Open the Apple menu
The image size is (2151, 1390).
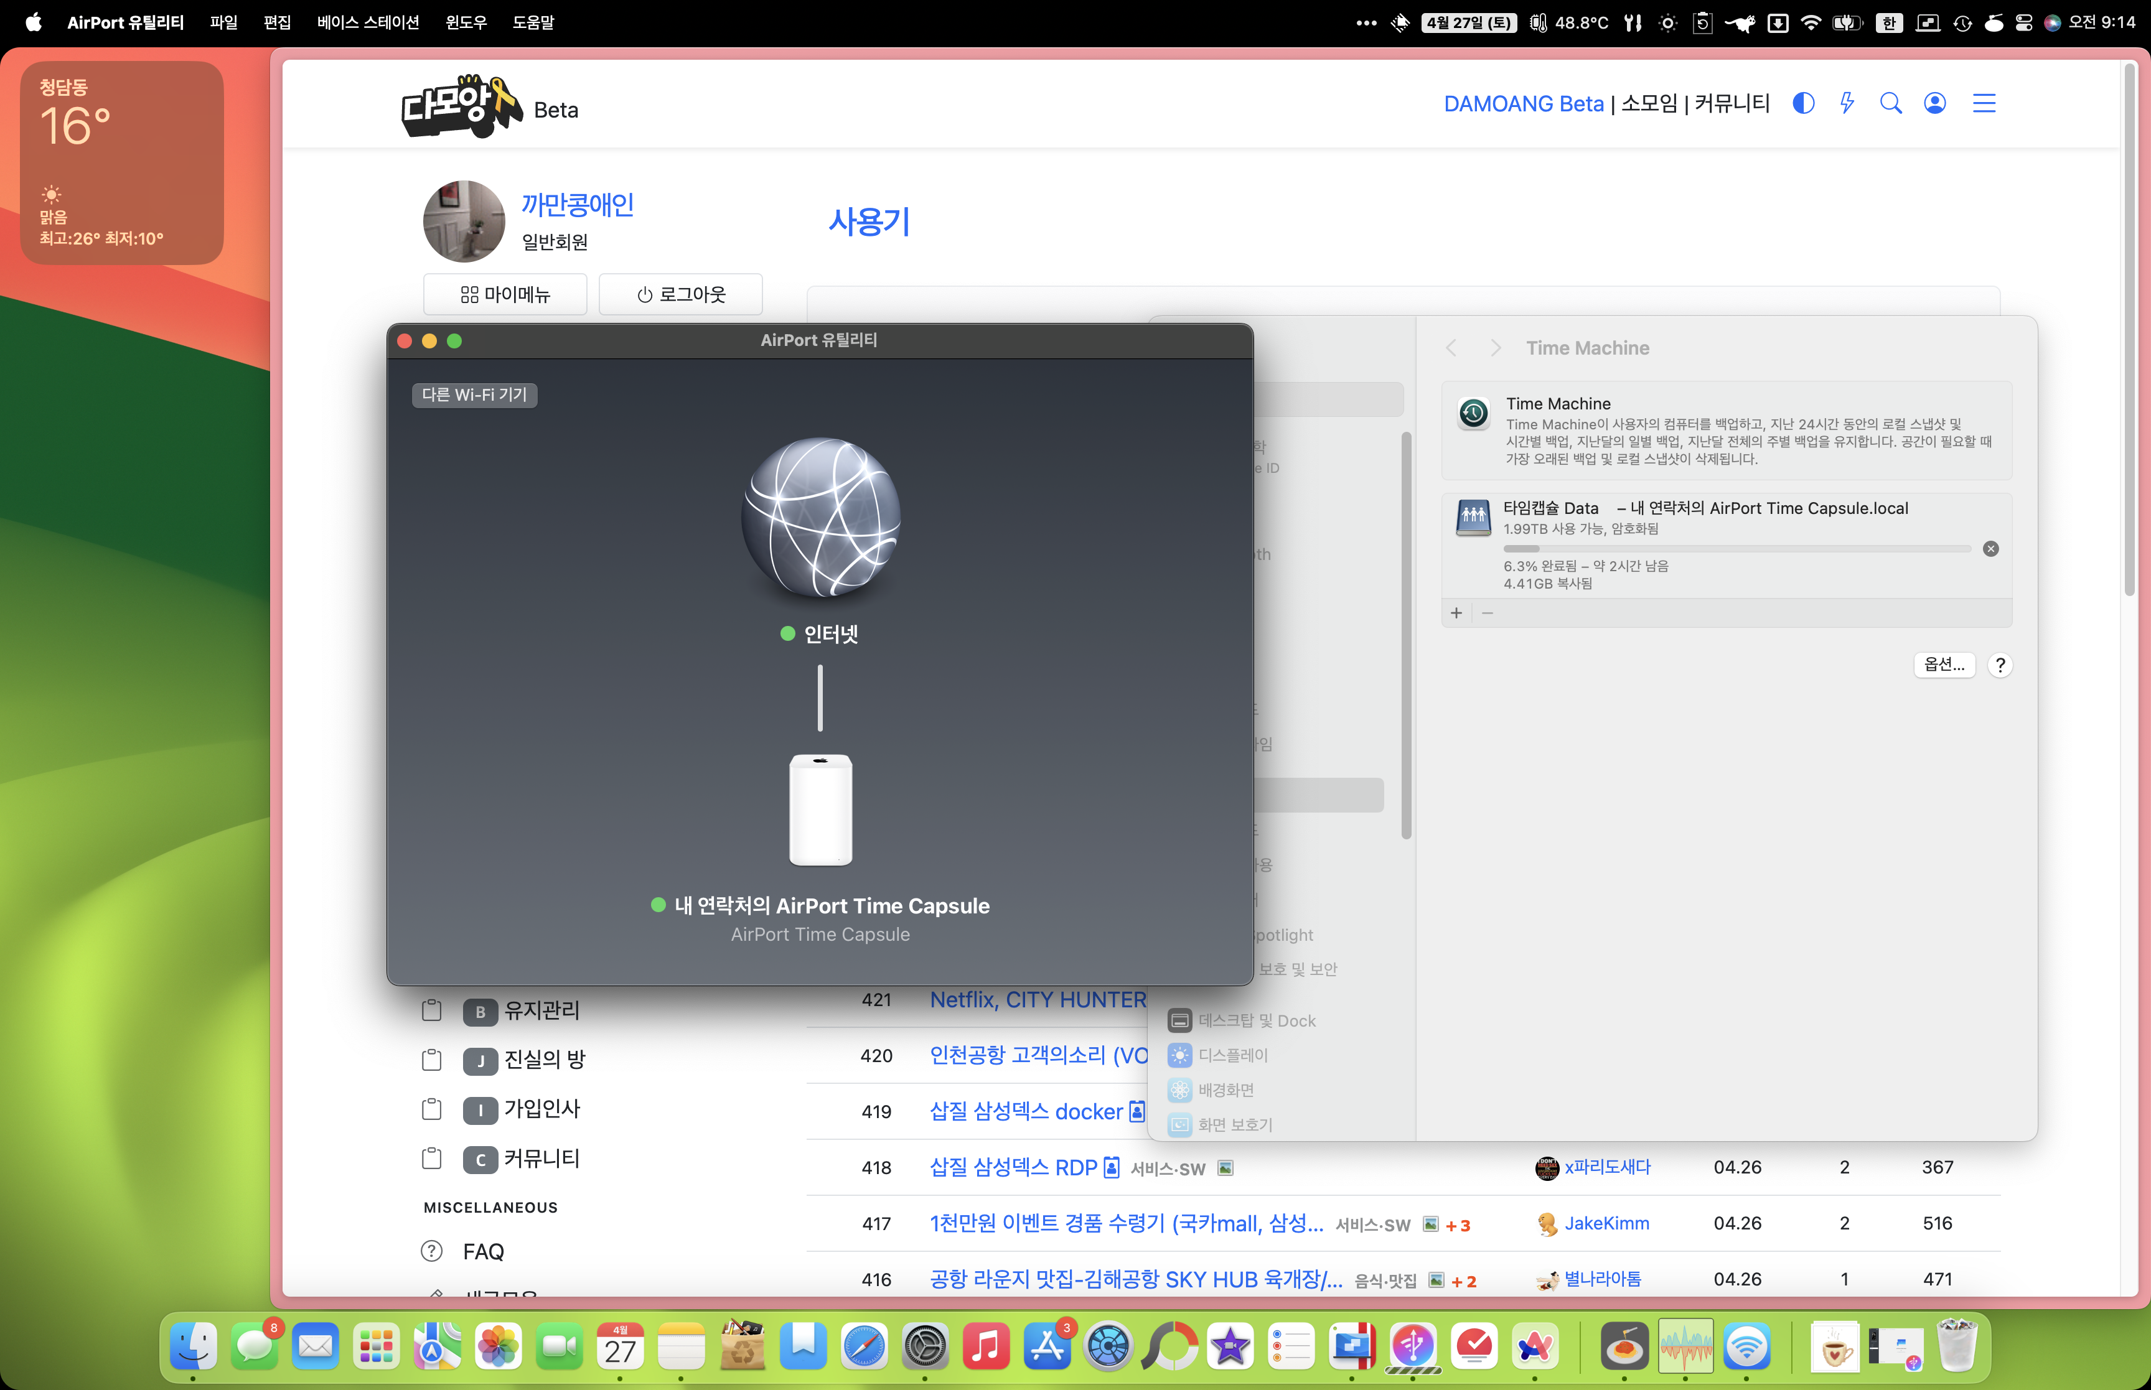34,22
